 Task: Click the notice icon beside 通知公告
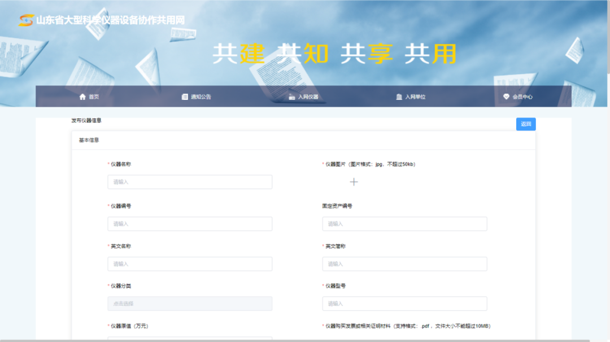tap(185, 97)
